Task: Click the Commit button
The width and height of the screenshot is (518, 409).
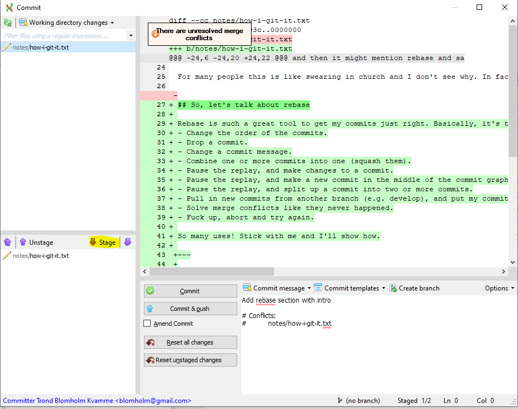Action: pyautogui.click(x=190, y=290)
